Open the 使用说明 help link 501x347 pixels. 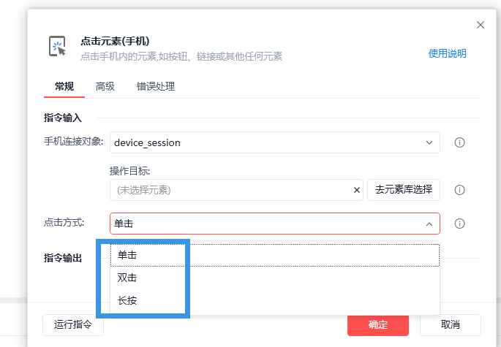click(x=447, y=53)
